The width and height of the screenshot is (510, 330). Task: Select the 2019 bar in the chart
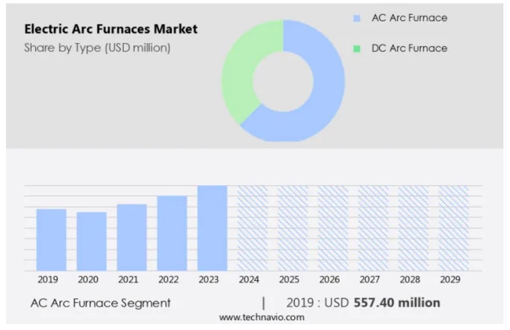51,240
